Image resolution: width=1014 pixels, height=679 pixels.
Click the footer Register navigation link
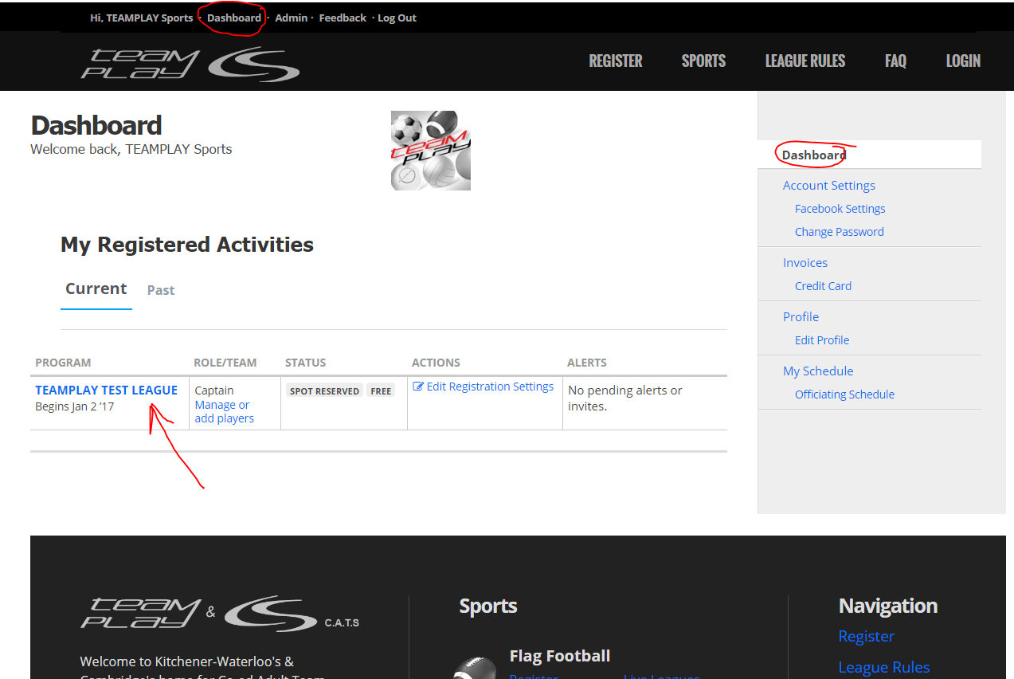(867, 637)
